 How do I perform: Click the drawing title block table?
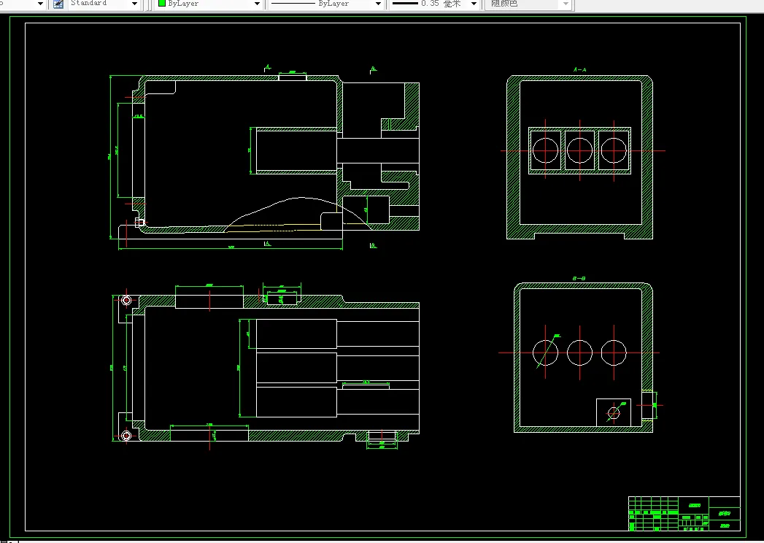click(684, 513)
